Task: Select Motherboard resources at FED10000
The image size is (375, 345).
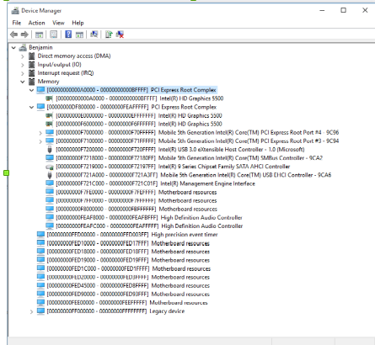Action: pos(128,243)
